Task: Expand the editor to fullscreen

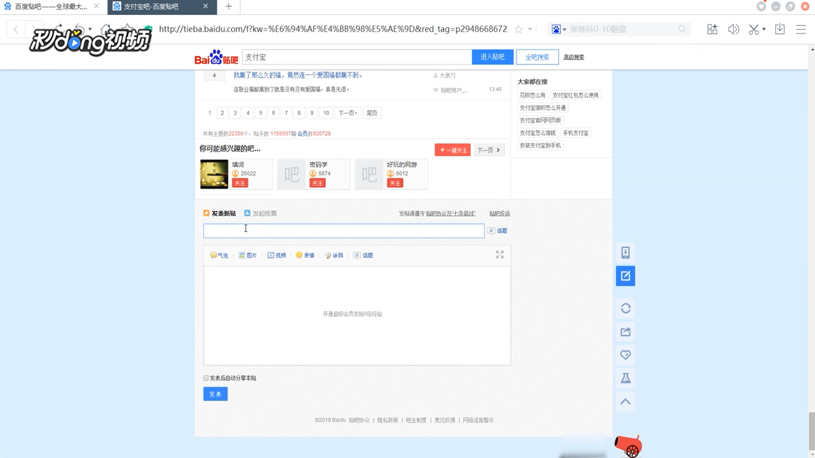Action: click(500, 254)
